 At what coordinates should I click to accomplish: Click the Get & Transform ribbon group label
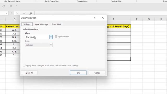tap(52, 1)
